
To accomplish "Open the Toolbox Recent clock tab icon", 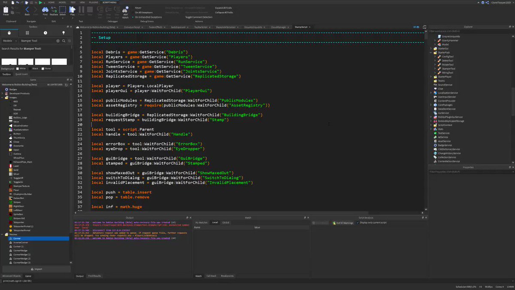I will point(45,33).
